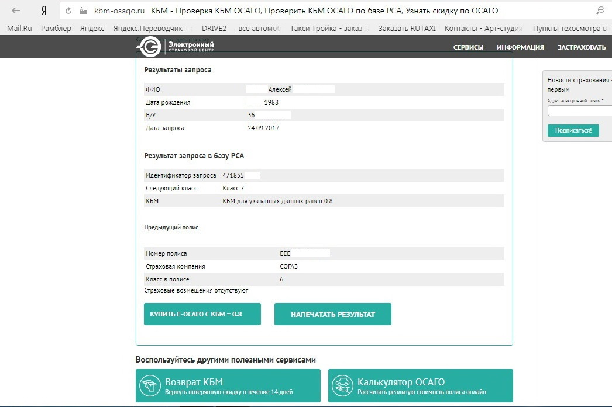
Task: Click the Калькулятор ОСАГО car icon
Action: pos(342,385)
